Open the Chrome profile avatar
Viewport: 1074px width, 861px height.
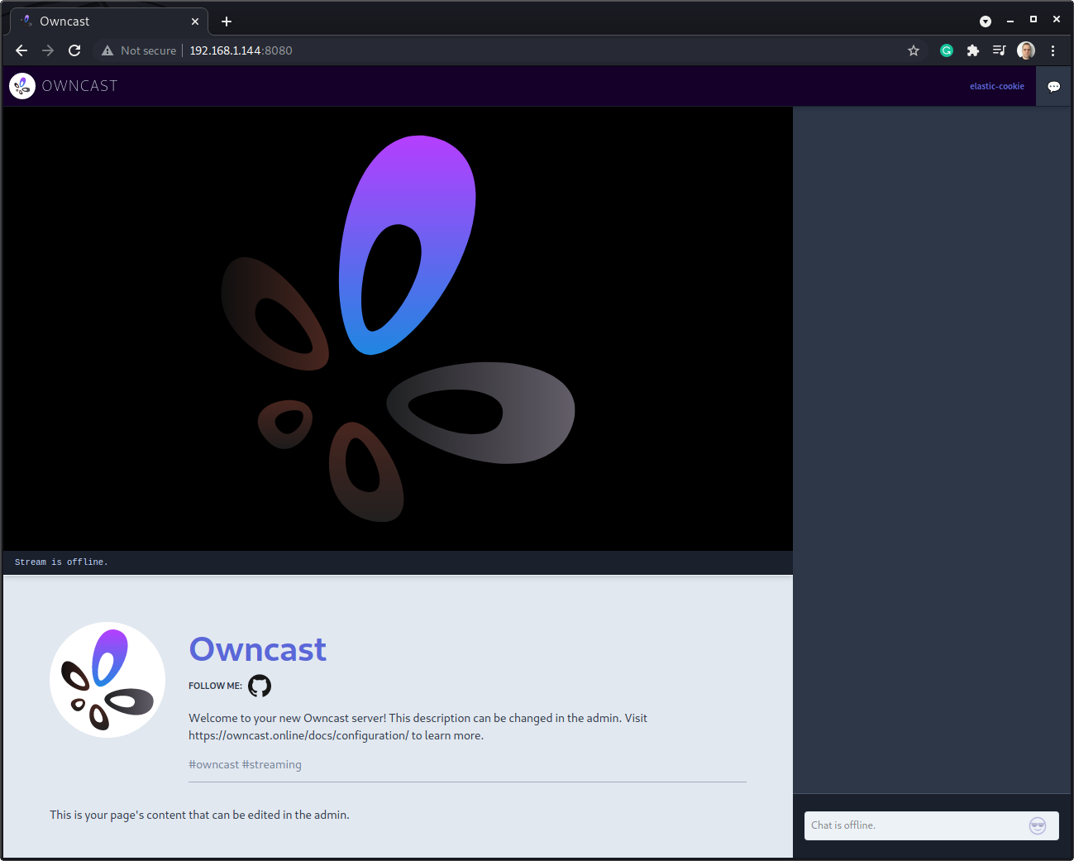pos(1026,50)
